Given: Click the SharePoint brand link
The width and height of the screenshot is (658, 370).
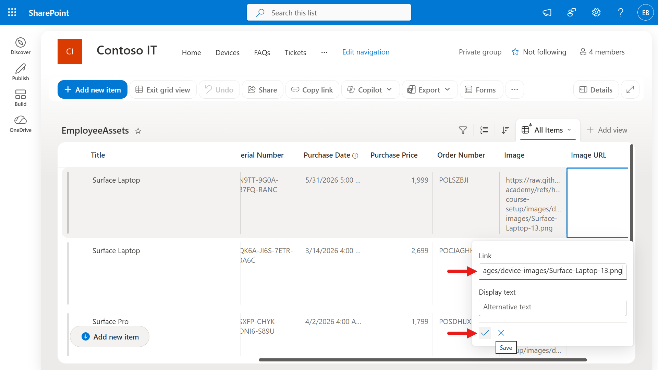Looking at the screenshot, I should coord(49,13).
